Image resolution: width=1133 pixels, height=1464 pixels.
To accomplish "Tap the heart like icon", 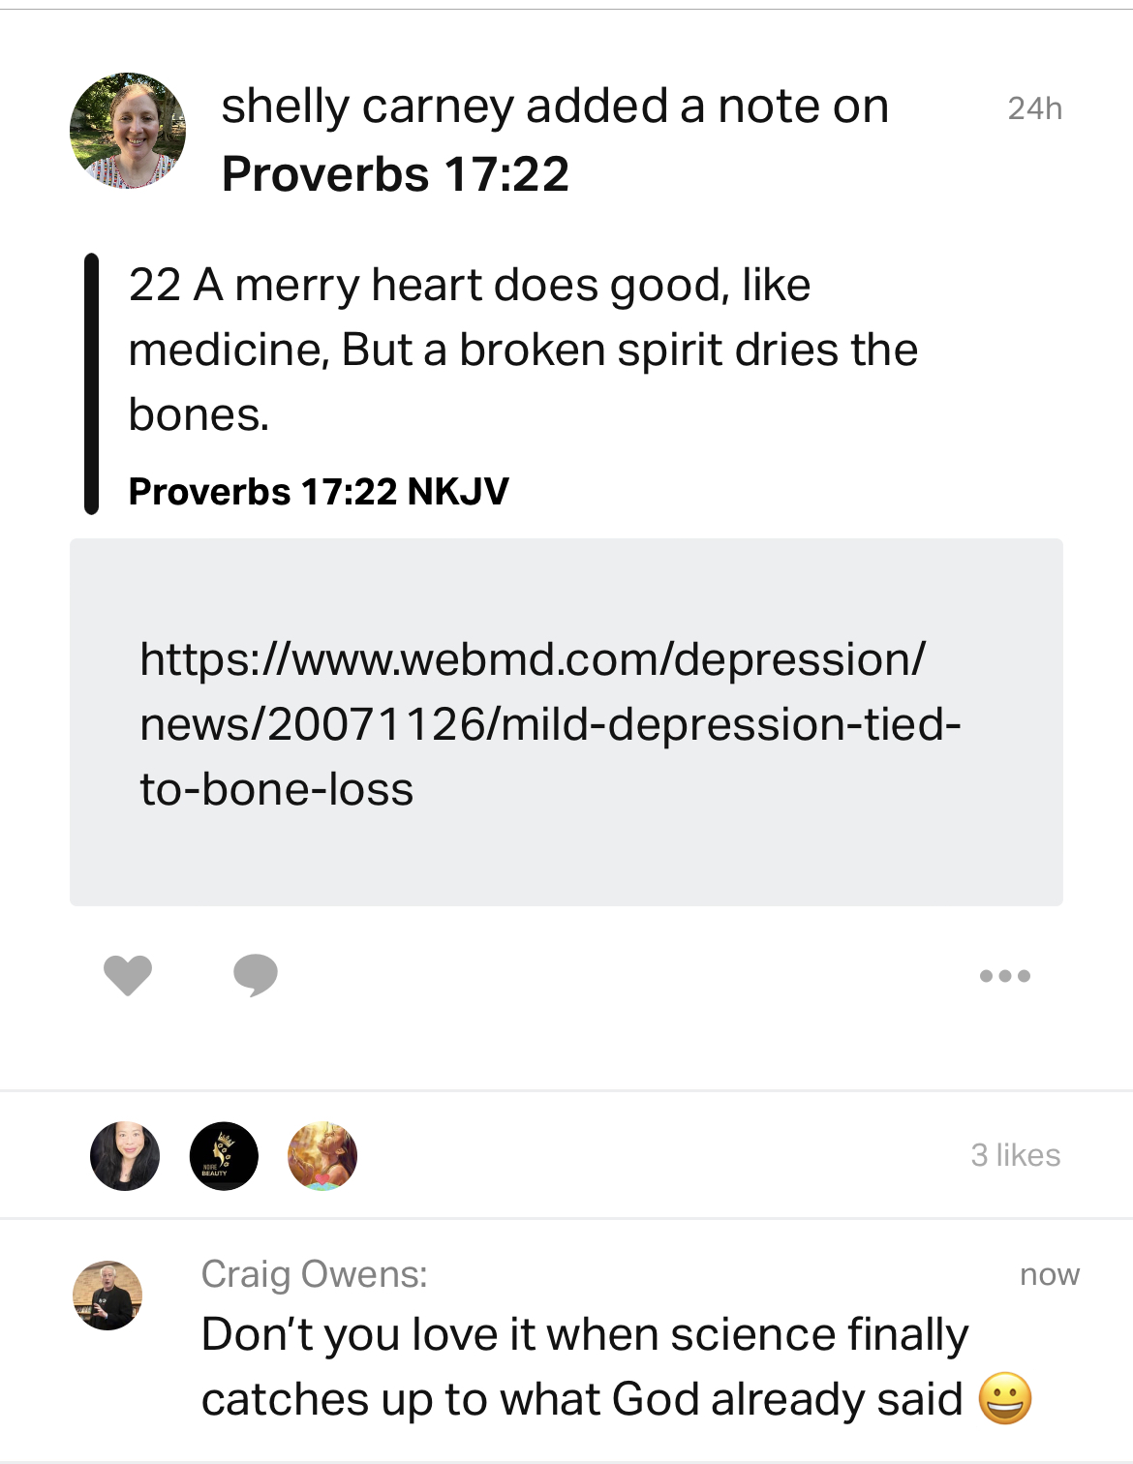I will pos(128,975).
